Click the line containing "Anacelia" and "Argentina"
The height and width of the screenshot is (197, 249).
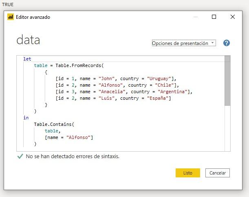coord(124,92)
